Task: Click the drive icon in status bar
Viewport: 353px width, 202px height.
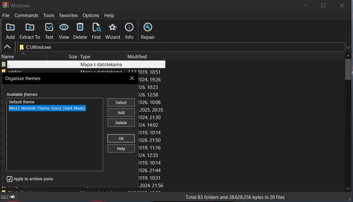Action: click(x=4, y=197)
